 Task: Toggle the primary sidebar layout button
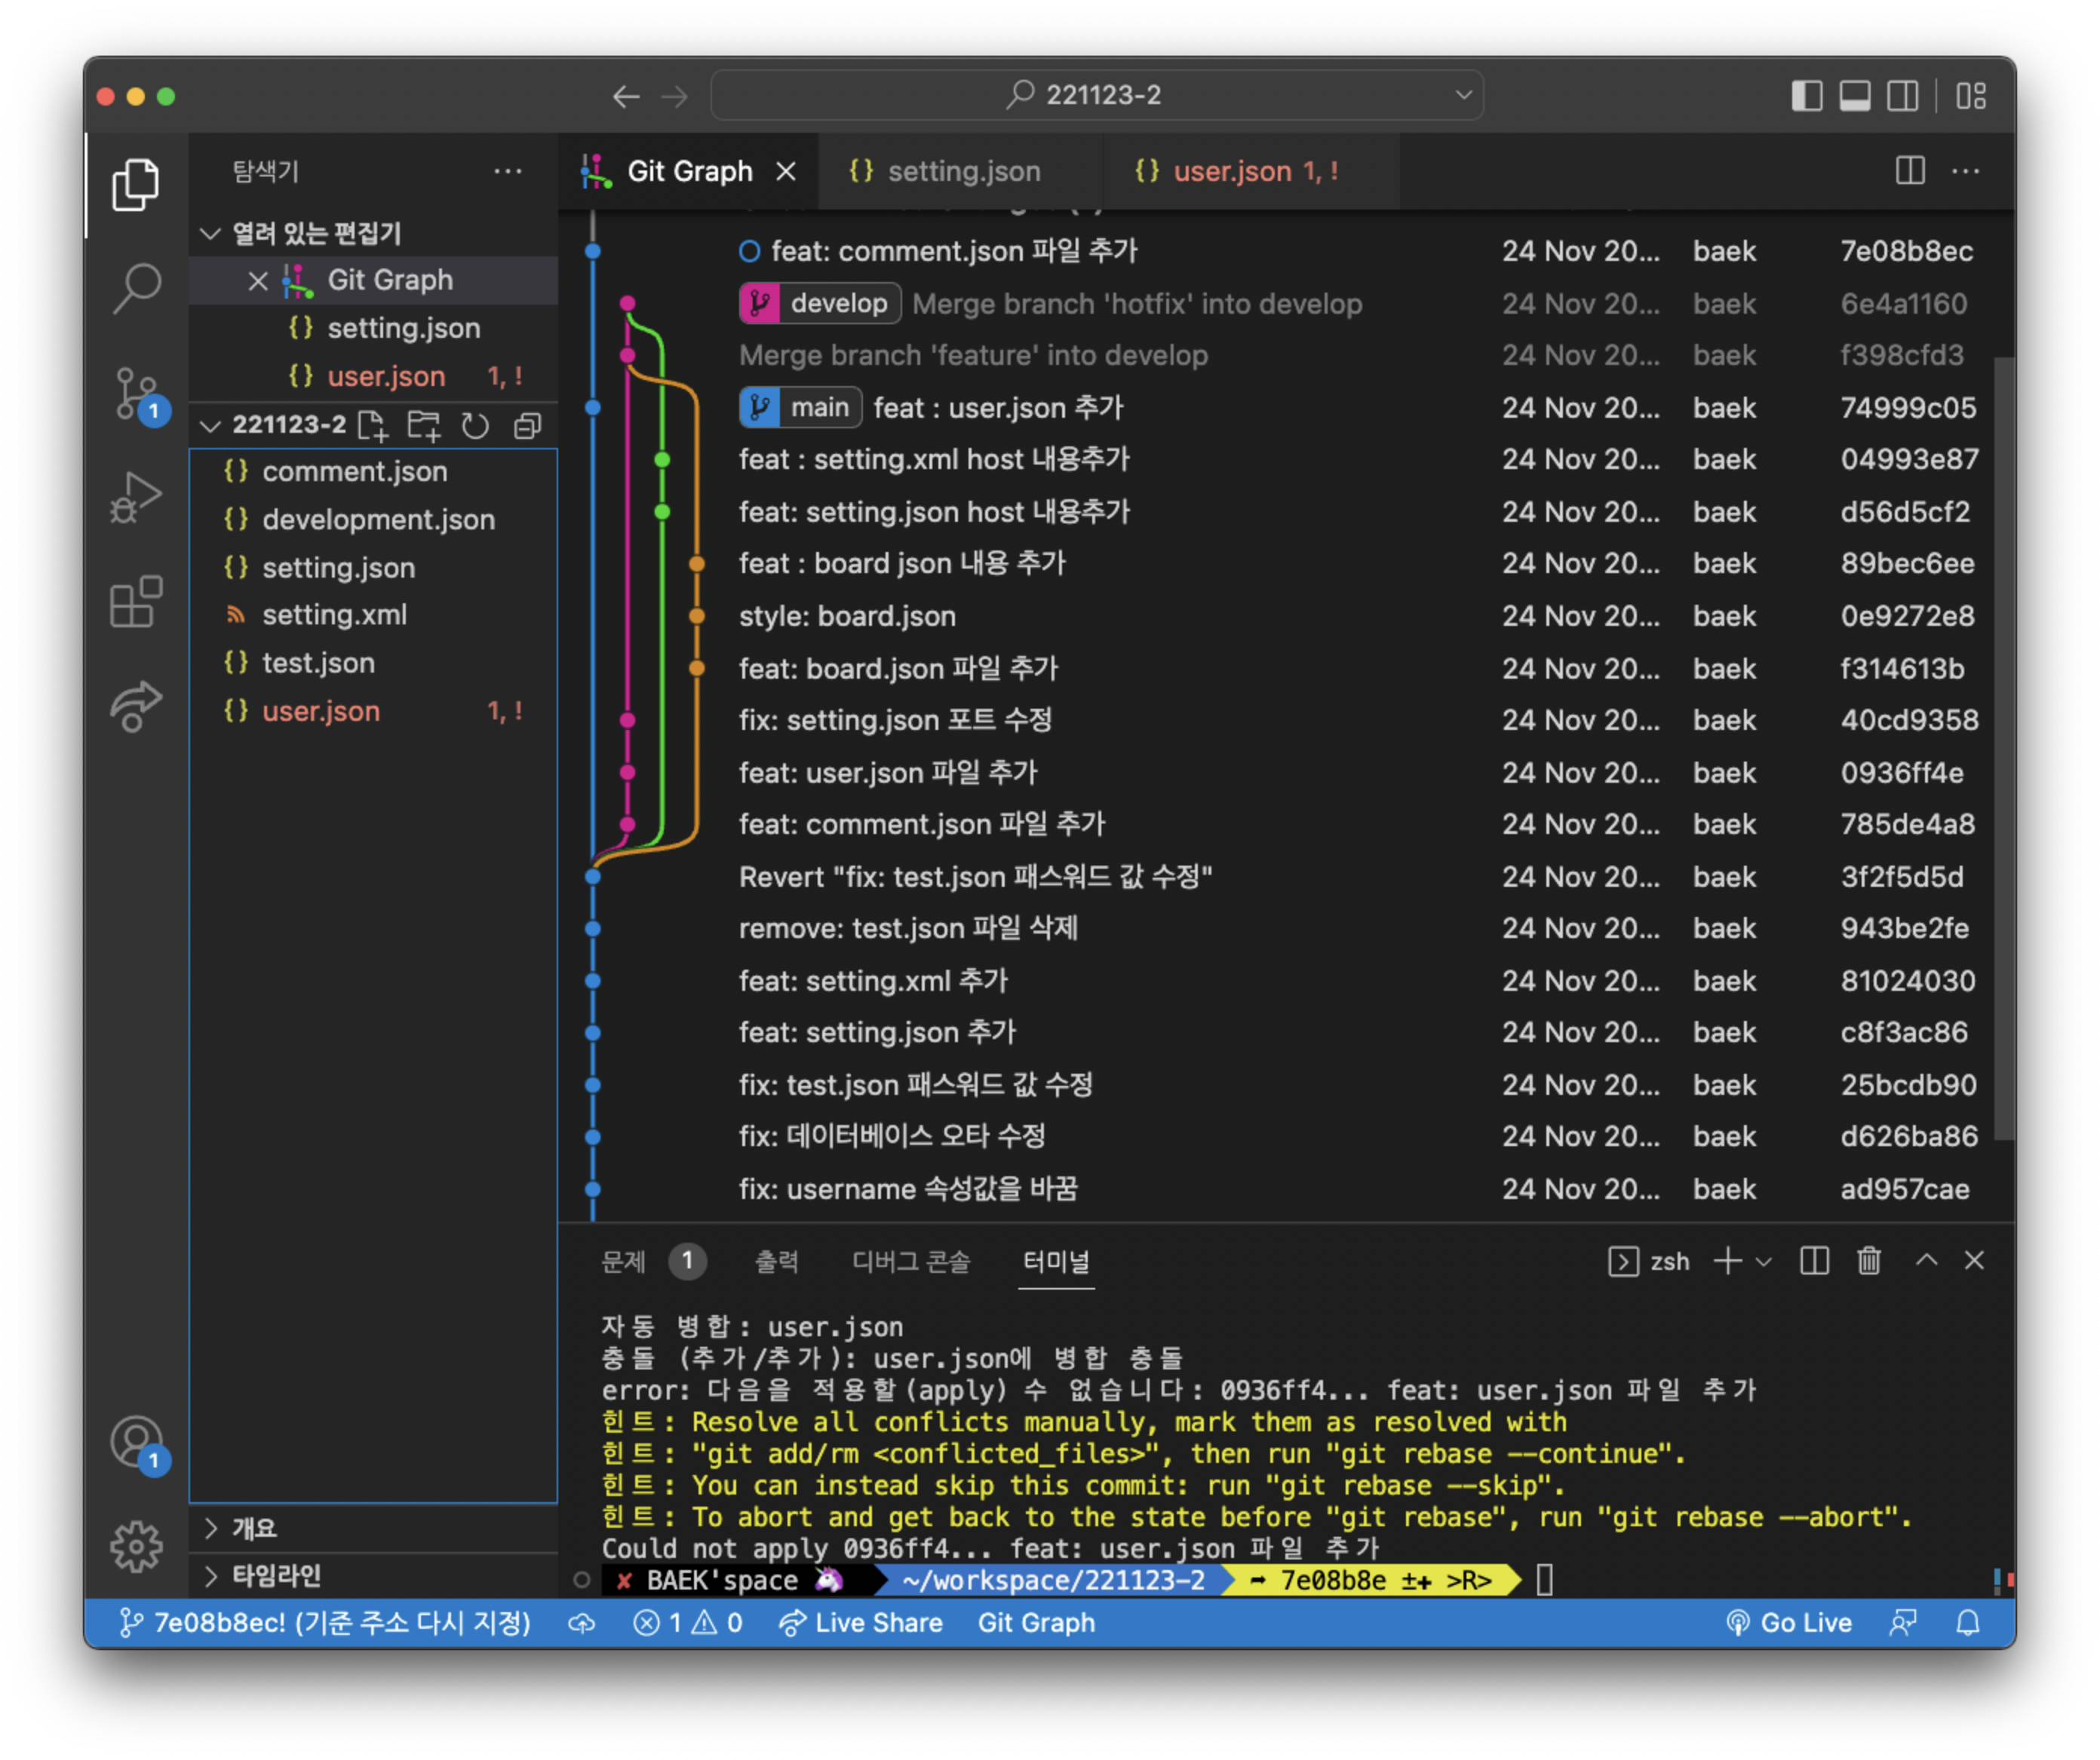pos(1806,96)
